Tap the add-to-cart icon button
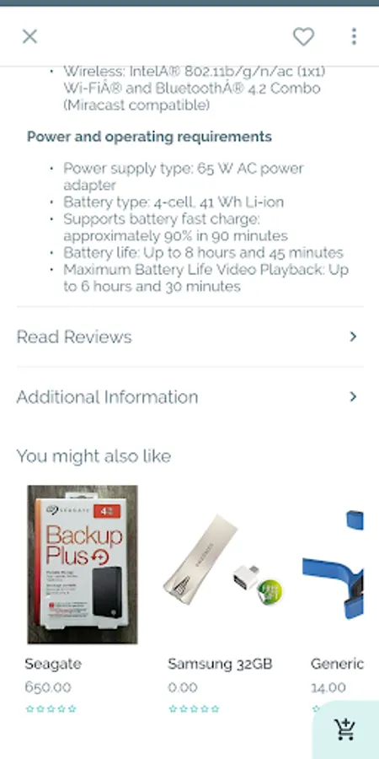 point(345,729)
